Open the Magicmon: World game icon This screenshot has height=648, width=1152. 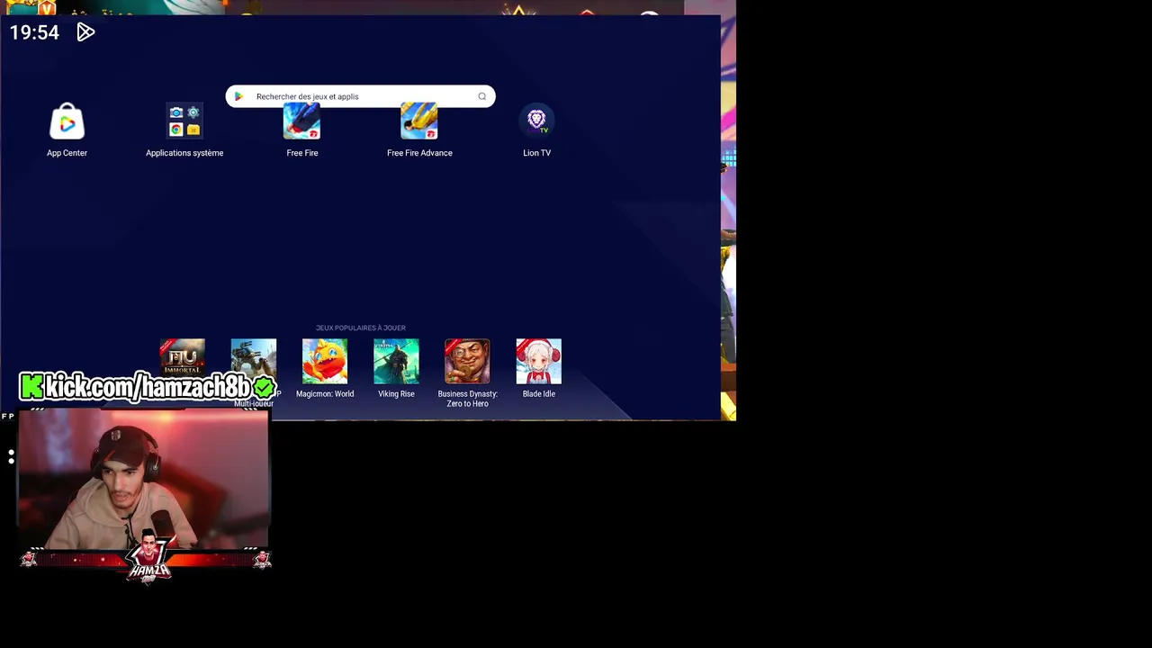coord(325,361)
